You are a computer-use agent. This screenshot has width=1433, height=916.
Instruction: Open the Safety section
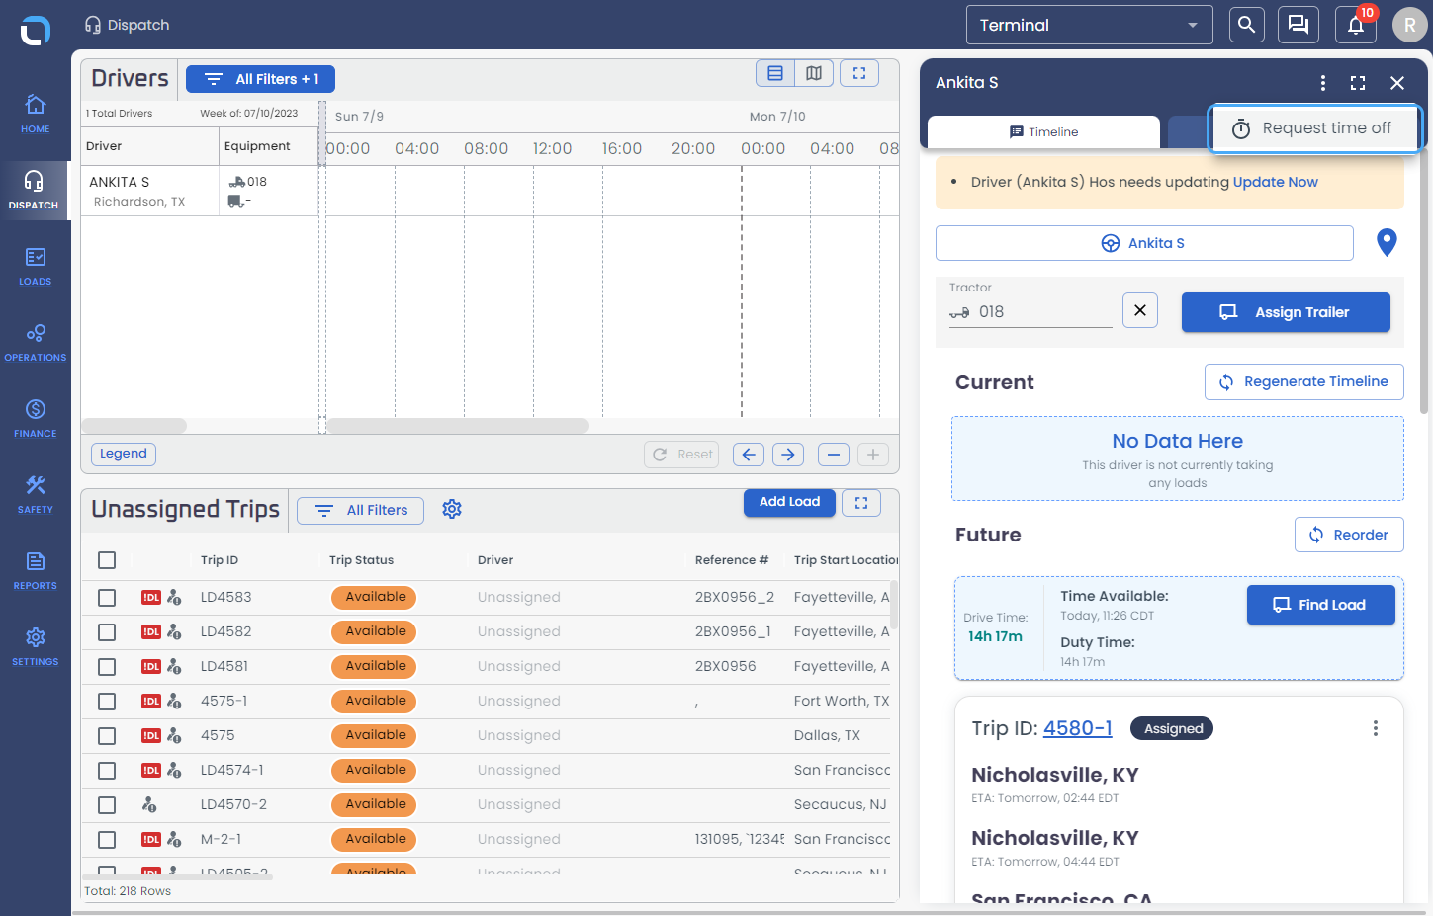click(35, 494)
